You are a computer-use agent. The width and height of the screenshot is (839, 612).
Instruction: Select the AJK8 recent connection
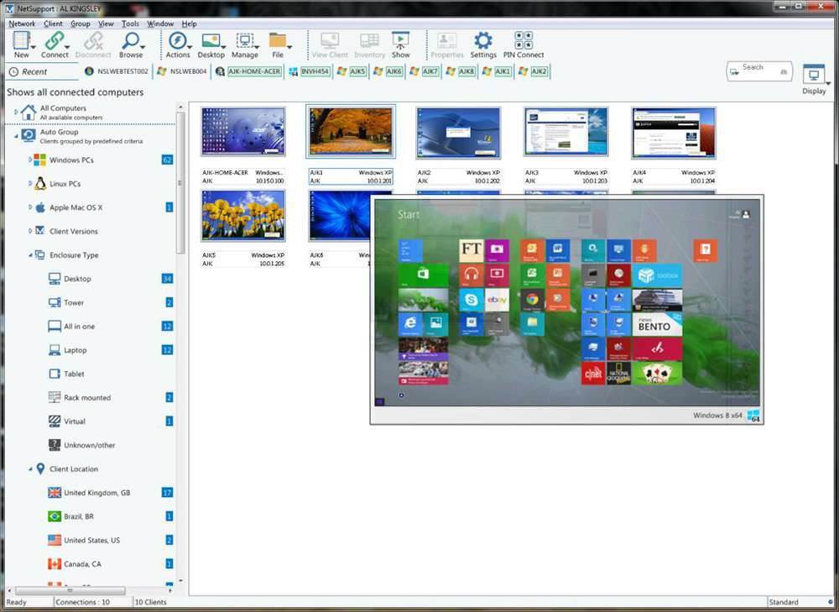pyautogui.click(x=460, y=71)
